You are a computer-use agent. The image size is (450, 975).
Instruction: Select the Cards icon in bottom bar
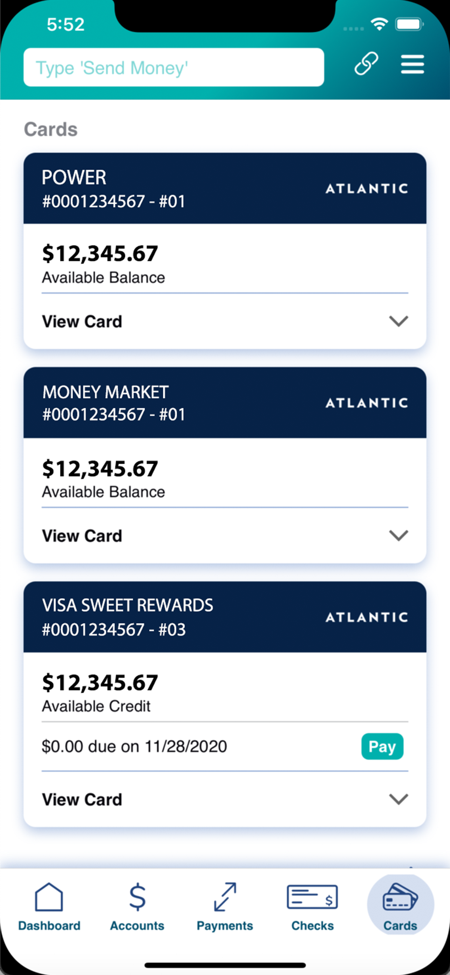tap(401, 897)
